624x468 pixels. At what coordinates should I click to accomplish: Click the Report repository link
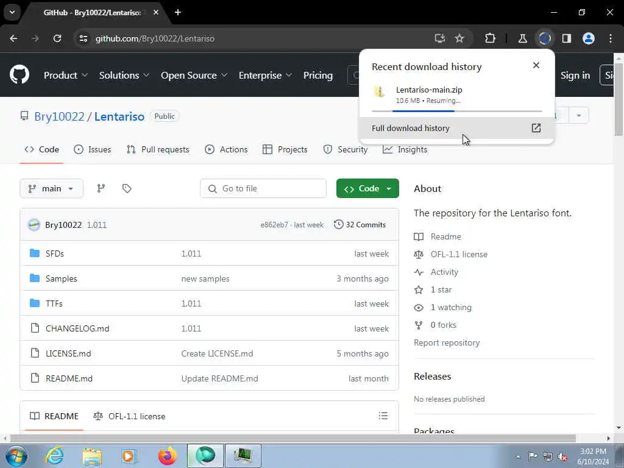pos(447,342)
